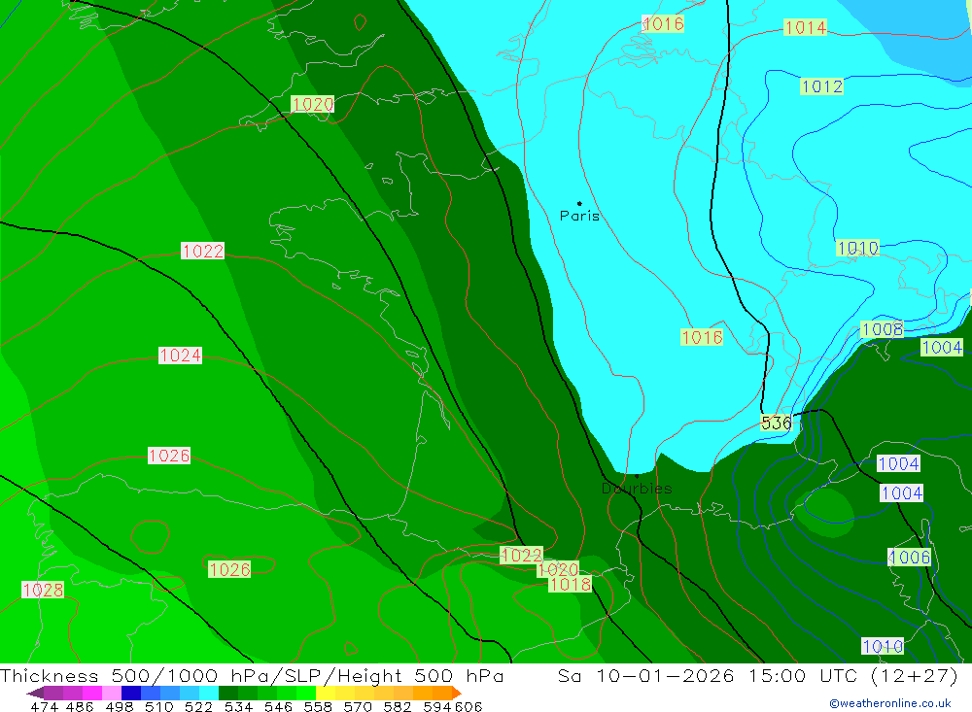Screen dimensions: 972x712
Task: Click the Dourbies location marker dot
Action: (x=637, y=476)
